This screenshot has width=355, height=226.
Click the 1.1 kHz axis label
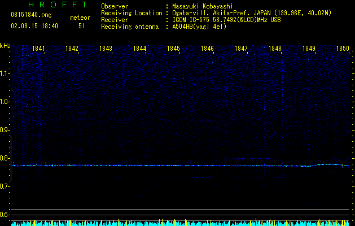tap(5, 73)
